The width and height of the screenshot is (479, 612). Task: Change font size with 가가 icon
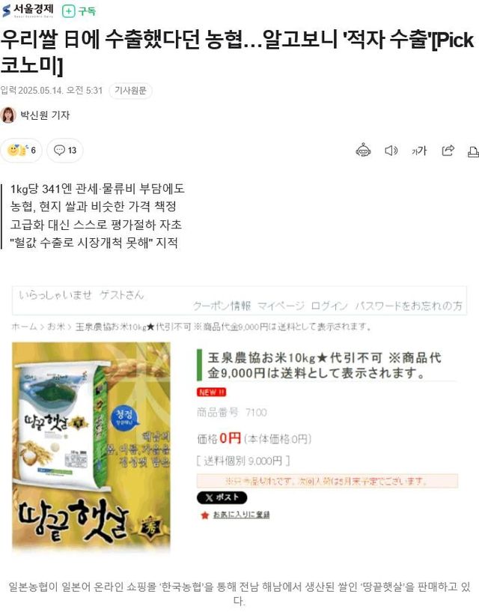click(x=419, y=151)
